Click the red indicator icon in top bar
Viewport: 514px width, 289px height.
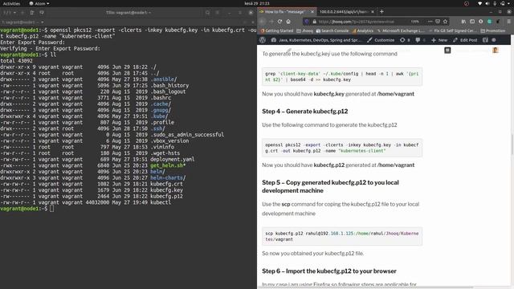[x=467, y=3]
